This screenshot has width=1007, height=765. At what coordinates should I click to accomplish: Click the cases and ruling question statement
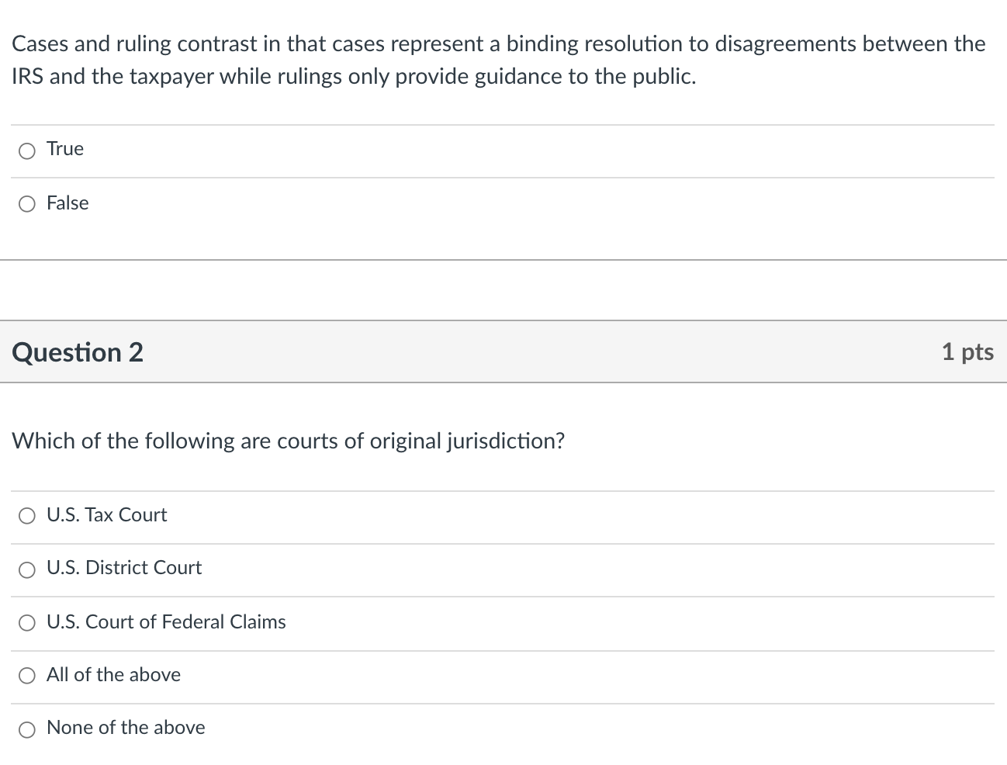(498, 60)
